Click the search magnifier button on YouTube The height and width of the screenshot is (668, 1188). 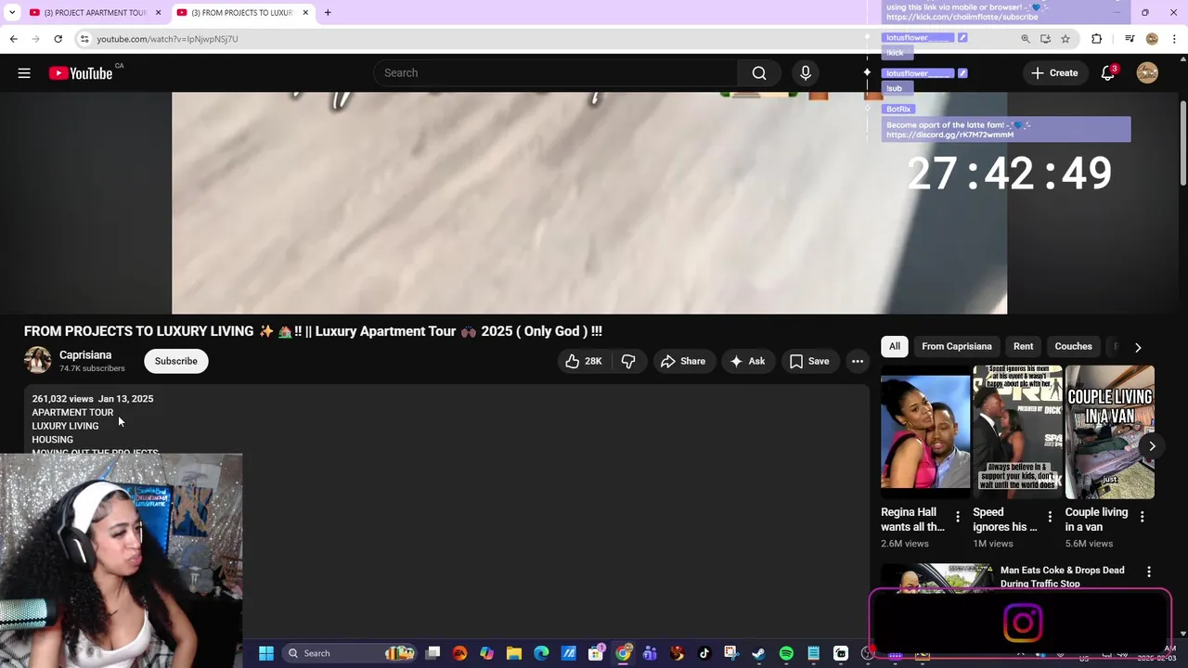tap(759, 73)
